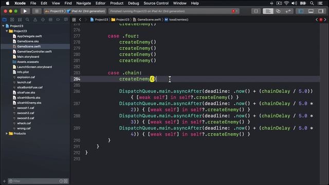Screen dimensions: 329x185
Task: Open Spotlight search in the menu bar
Action: (312, 3)
